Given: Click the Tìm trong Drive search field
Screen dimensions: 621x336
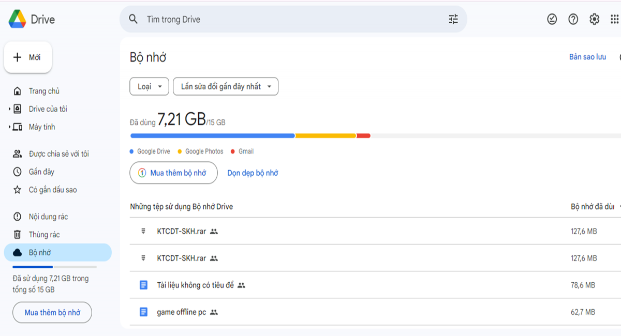Looking at the screenshot, I should [x=293, y=20].
